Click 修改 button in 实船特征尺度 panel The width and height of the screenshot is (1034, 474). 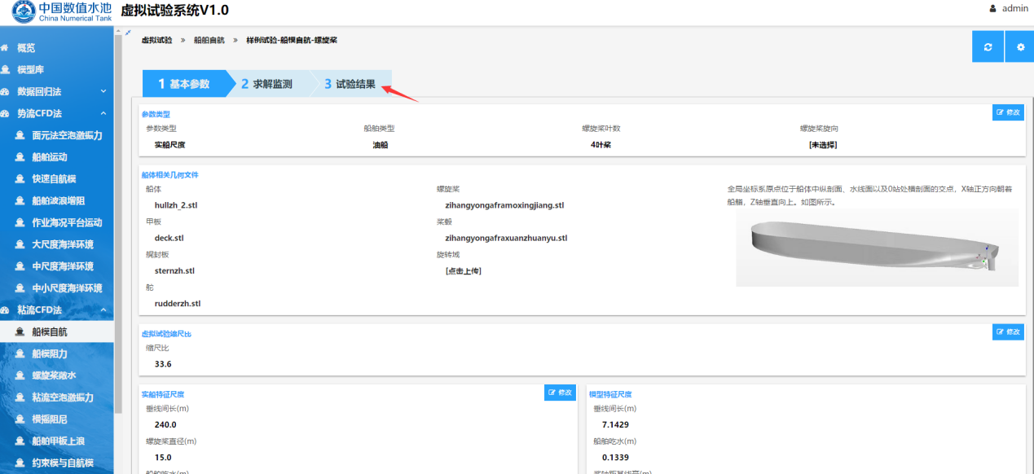pyautogui.click(x=560, y=393)
